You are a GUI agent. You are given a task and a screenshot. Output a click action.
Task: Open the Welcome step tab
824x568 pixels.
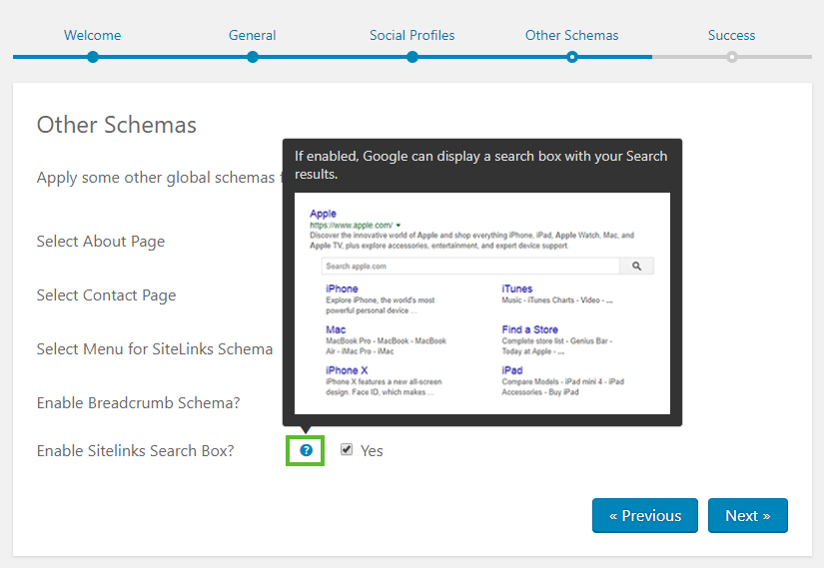[93, 35]
